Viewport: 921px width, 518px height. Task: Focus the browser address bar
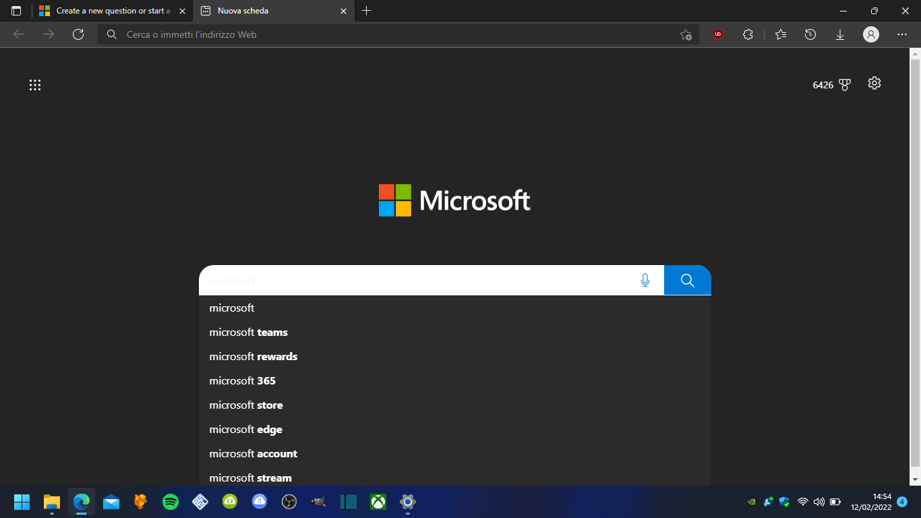click(398, 34)
